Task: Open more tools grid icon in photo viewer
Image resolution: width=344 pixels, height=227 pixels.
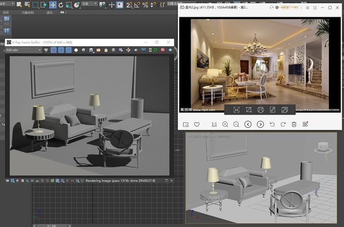Action: [305, 124]
